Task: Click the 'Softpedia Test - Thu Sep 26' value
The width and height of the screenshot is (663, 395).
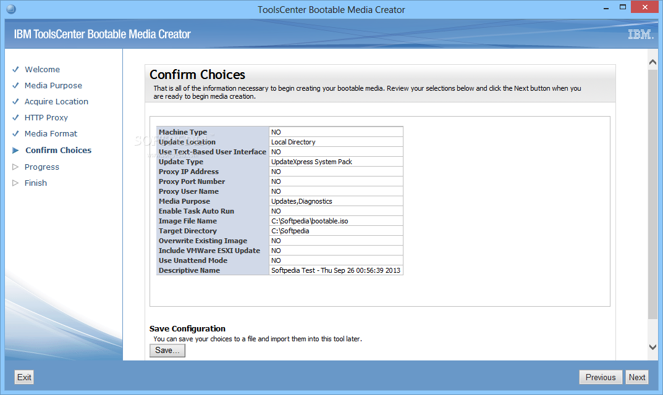Action: tap(336, 270)
